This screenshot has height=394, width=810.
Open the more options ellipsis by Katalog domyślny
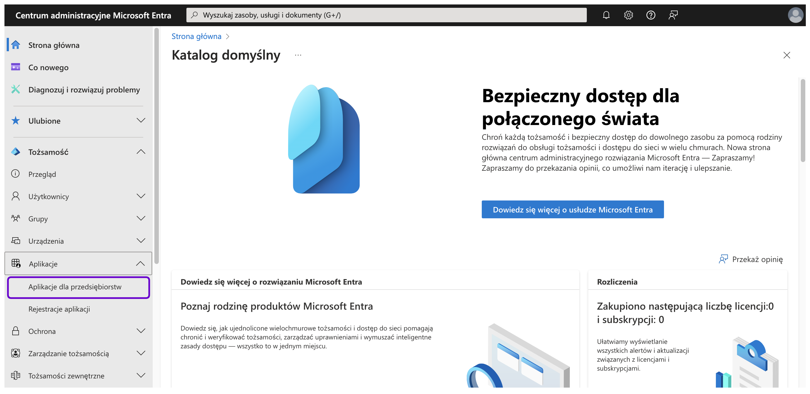298,55
